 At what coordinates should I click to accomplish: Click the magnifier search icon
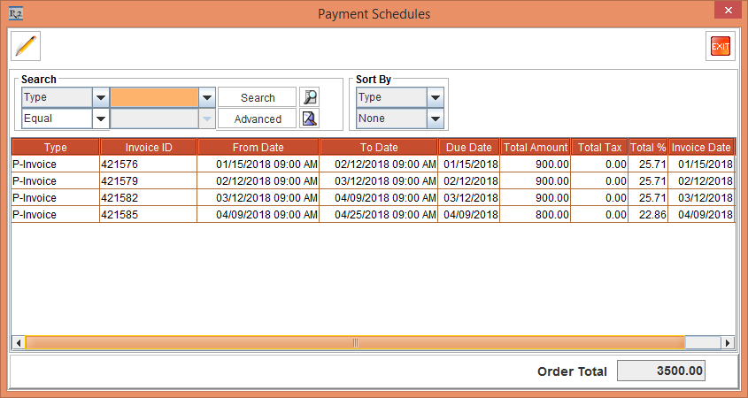click(x=309, y=97)
